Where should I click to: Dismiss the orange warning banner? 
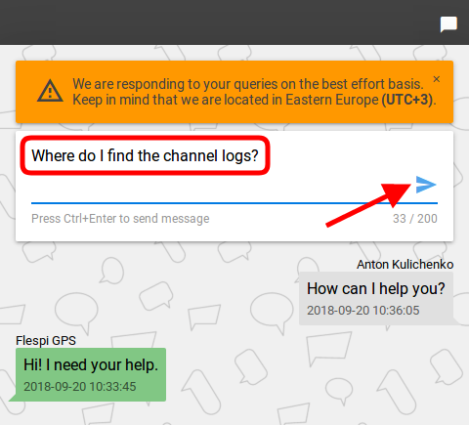[x=437, y=79]
